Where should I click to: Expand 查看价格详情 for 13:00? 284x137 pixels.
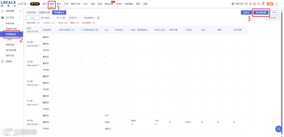(x=33, y=65)
